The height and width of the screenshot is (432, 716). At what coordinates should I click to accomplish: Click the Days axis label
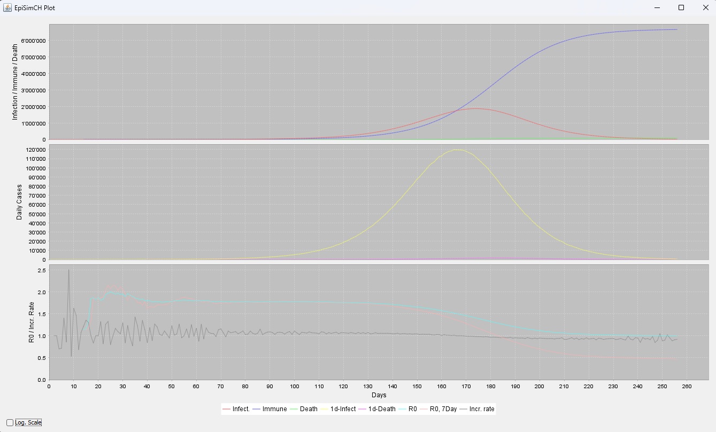379,395
